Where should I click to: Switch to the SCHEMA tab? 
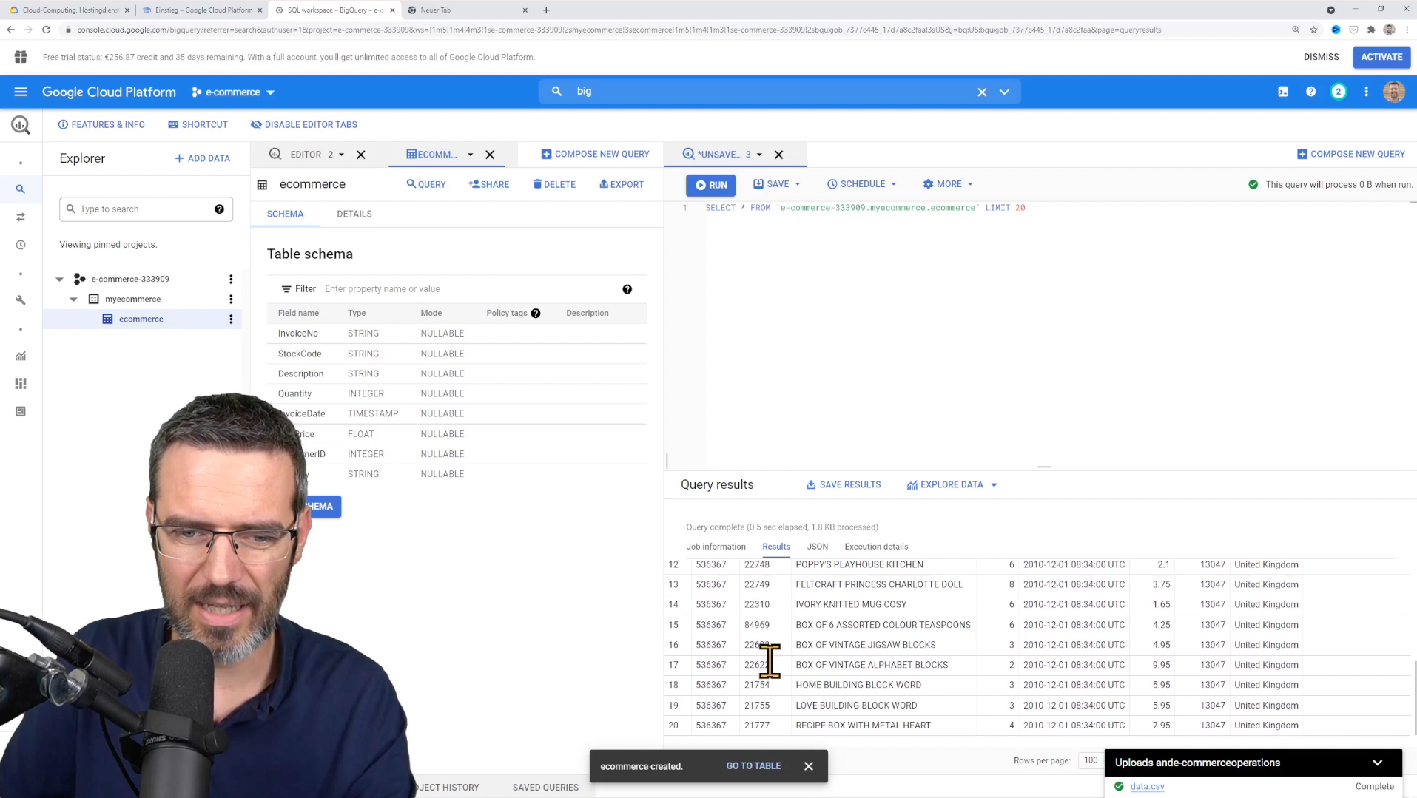(285, 214)
